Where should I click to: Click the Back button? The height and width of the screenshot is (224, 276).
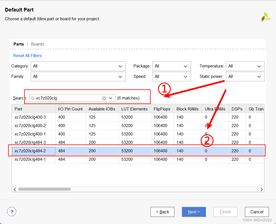point(162,212)
